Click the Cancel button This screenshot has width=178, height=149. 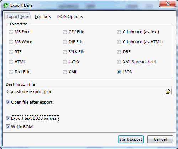pyautogui.click(x=160, y=139)
